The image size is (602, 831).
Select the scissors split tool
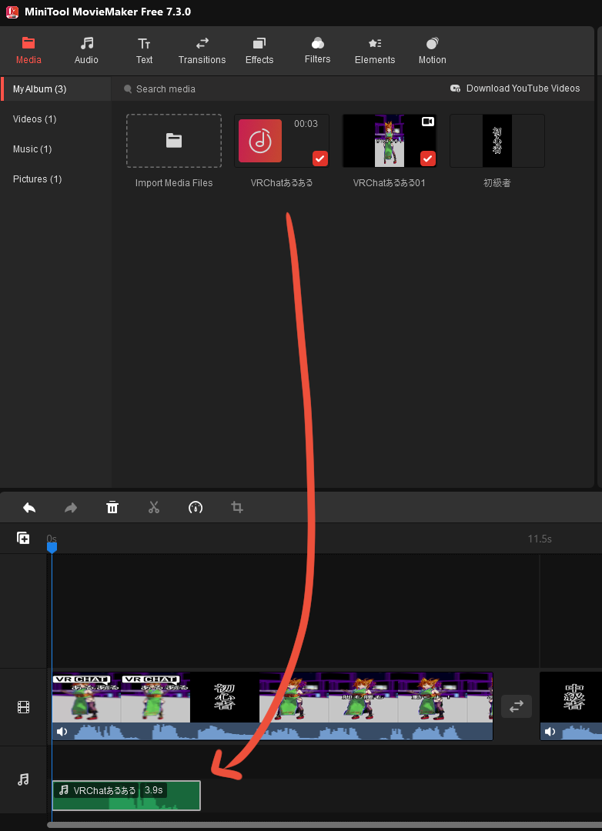[154, 508]
